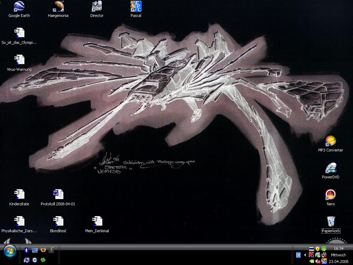This screenshot has height=265, width=353.
Task: Select the Kinderzitate file icon
Action: coord(19,195)
